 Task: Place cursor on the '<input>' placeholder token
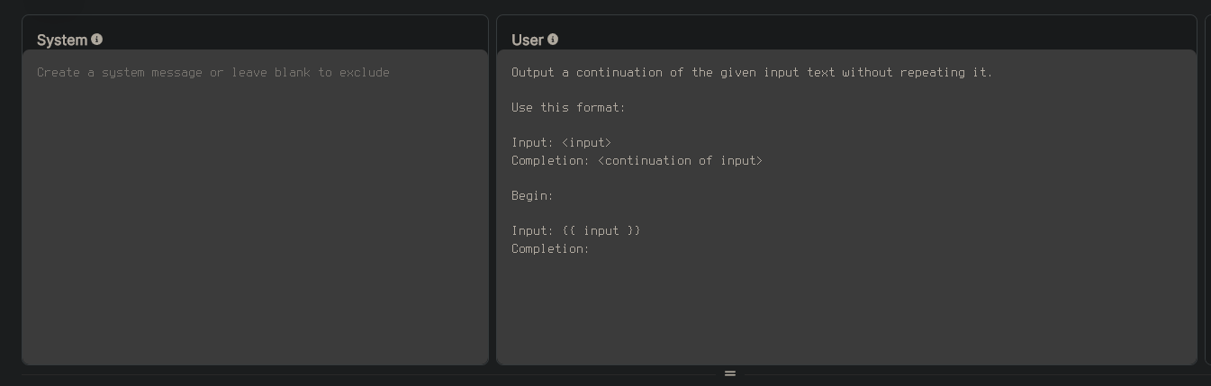tap(586, 143)
